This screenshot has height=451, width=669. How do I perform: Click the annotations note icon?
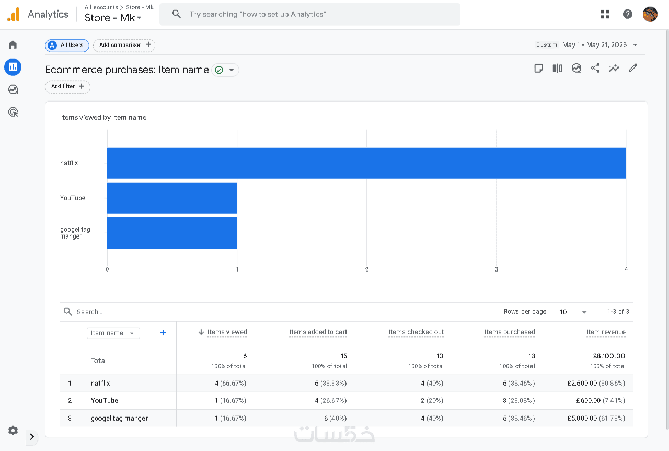pyautogui.click(x=539, y=68)
